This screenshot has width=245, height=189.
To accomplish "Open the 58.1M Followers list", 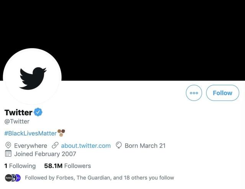I will tap(68, 166).
